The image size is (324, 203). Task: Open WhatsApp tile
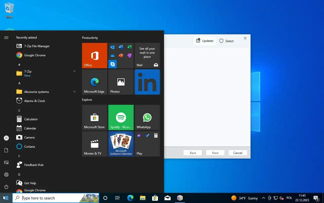[x=147, y=117]
